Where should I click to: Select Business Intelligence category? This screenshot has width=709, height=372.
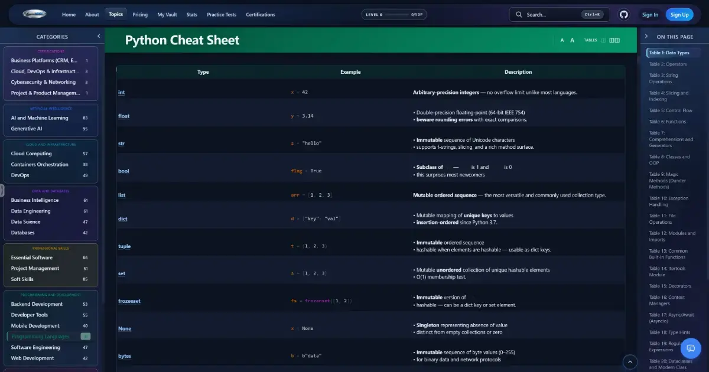(x=51, y=200)
